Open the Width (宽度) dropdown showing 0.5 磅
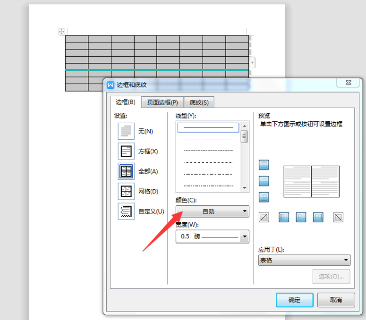Screen dimensions: 366x320 [213, 236]
